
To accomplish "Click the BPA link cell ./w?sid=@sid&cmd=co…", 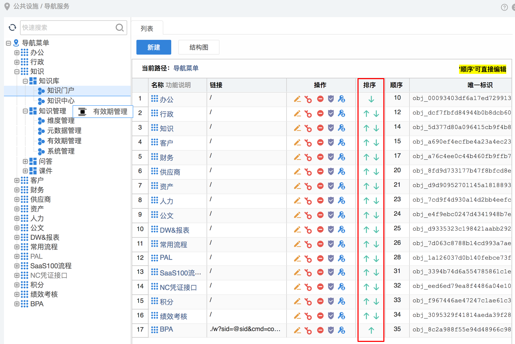I will tap(245, 329).
